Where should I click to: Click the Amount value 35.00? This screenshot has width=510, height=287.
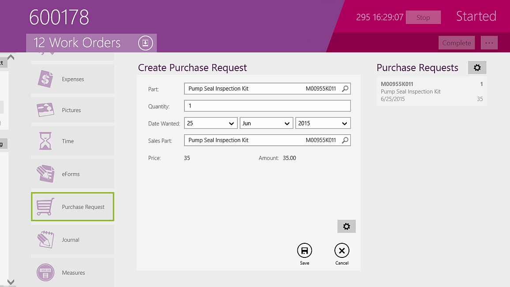pyautogui.click(x=289, y=158)
